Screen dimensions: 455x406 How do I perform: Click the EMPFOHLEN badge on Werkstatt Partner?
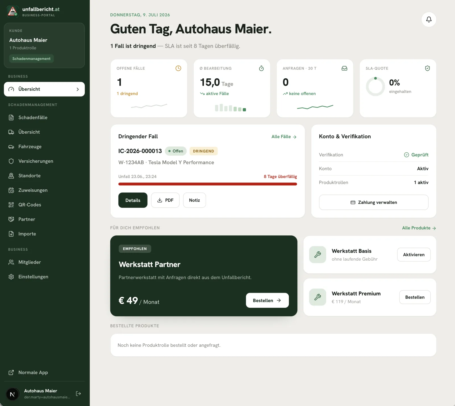[135, 249]
